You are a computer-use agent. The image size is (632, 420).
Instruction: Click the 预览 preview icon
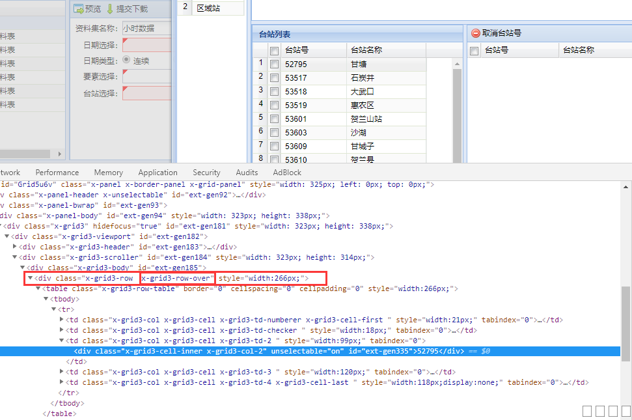tap(78, 9)
